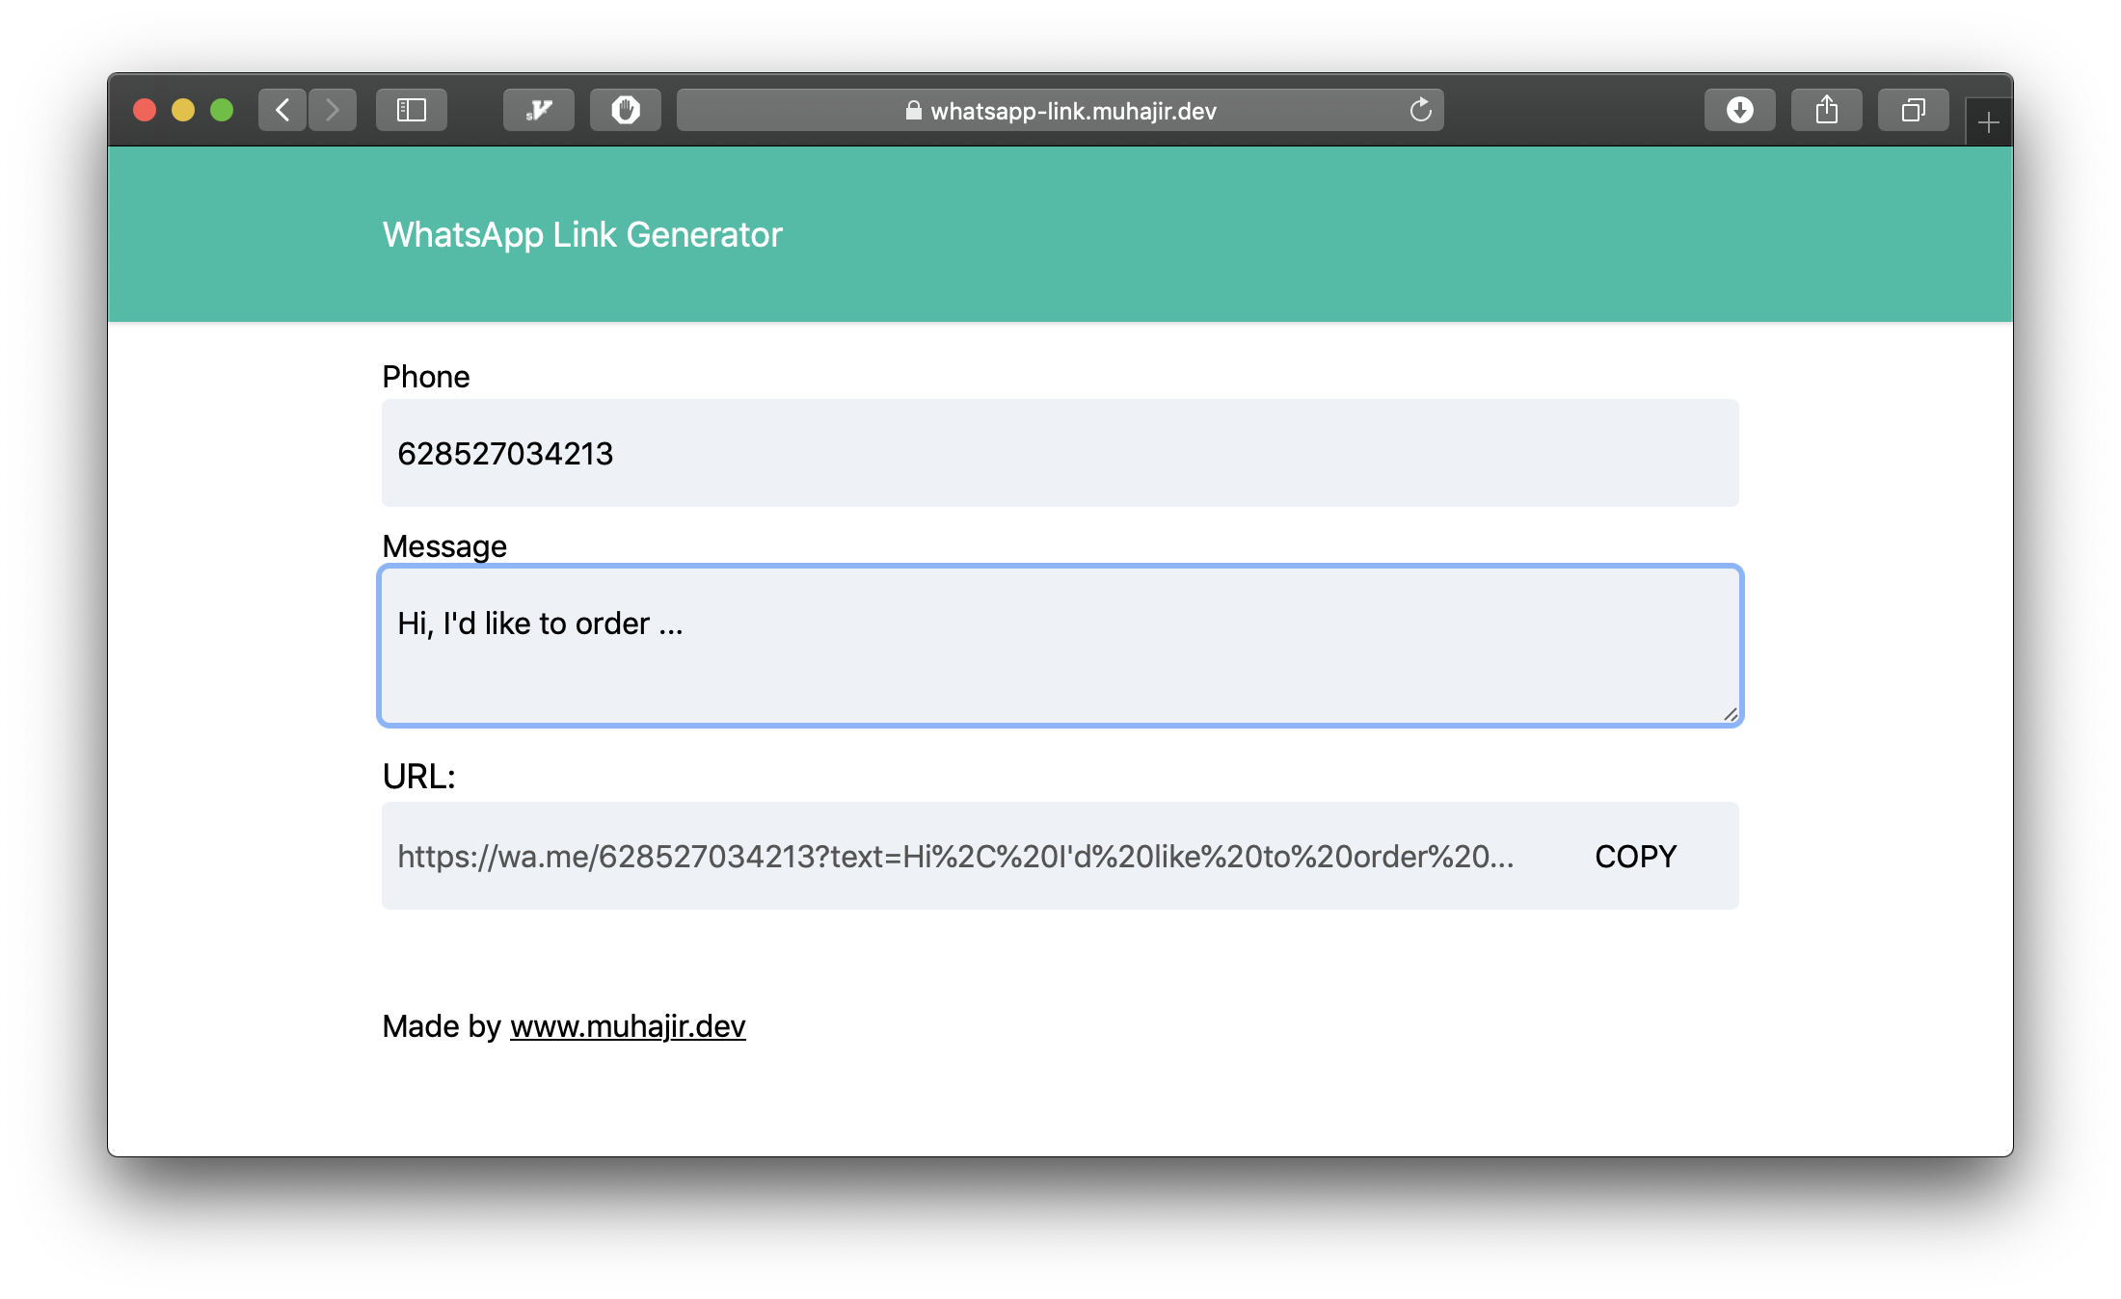Click COPY to copy the WhatsApp link
The height and width of the screenshot is (1299, 2121).
point(1635,856)
